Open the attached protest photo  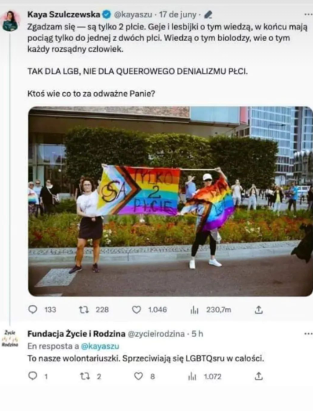[171, 202]
